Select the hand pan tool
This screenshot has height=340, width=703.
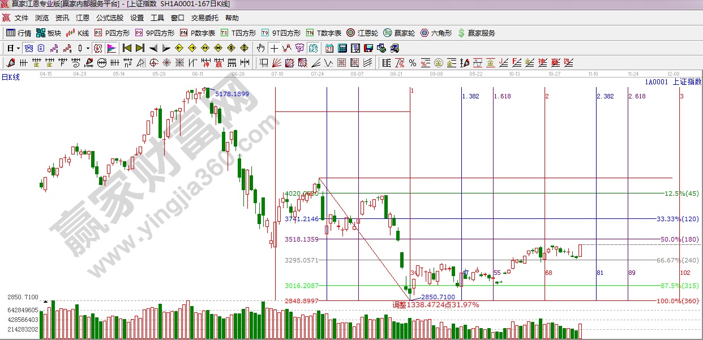coord(261,48)
